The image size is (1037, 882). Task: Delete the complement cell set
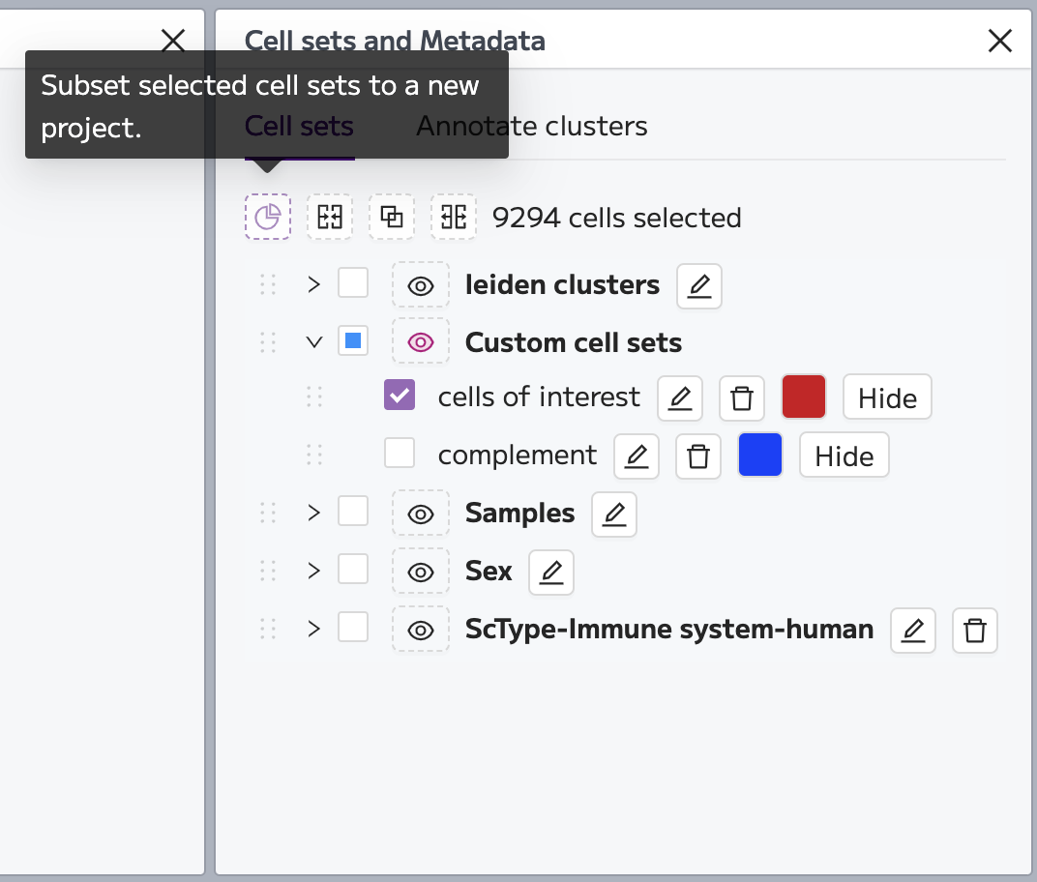coord(698,456)
